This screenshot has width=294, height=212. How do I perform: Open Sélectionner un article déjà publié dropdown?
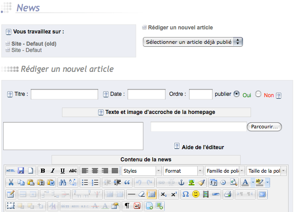193,42
